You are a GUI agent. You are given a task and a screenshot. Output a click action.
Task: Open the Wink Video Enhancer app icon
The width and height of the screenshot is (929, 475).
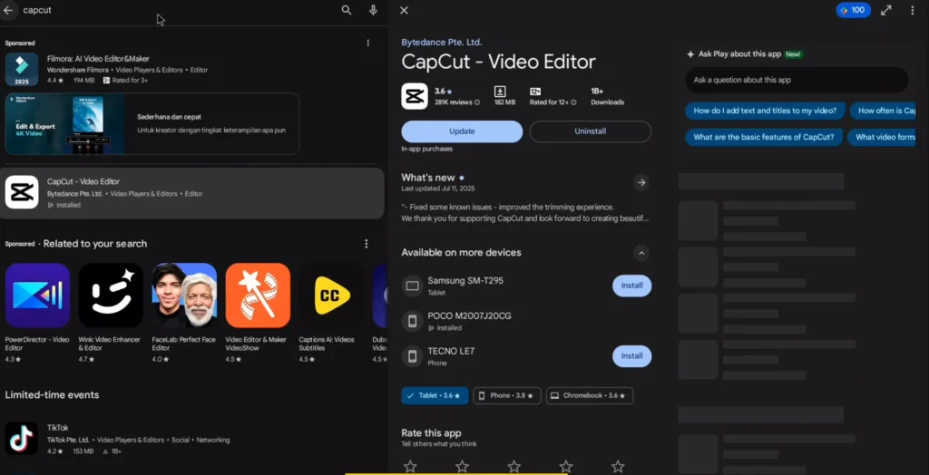(x=111, y=296)
